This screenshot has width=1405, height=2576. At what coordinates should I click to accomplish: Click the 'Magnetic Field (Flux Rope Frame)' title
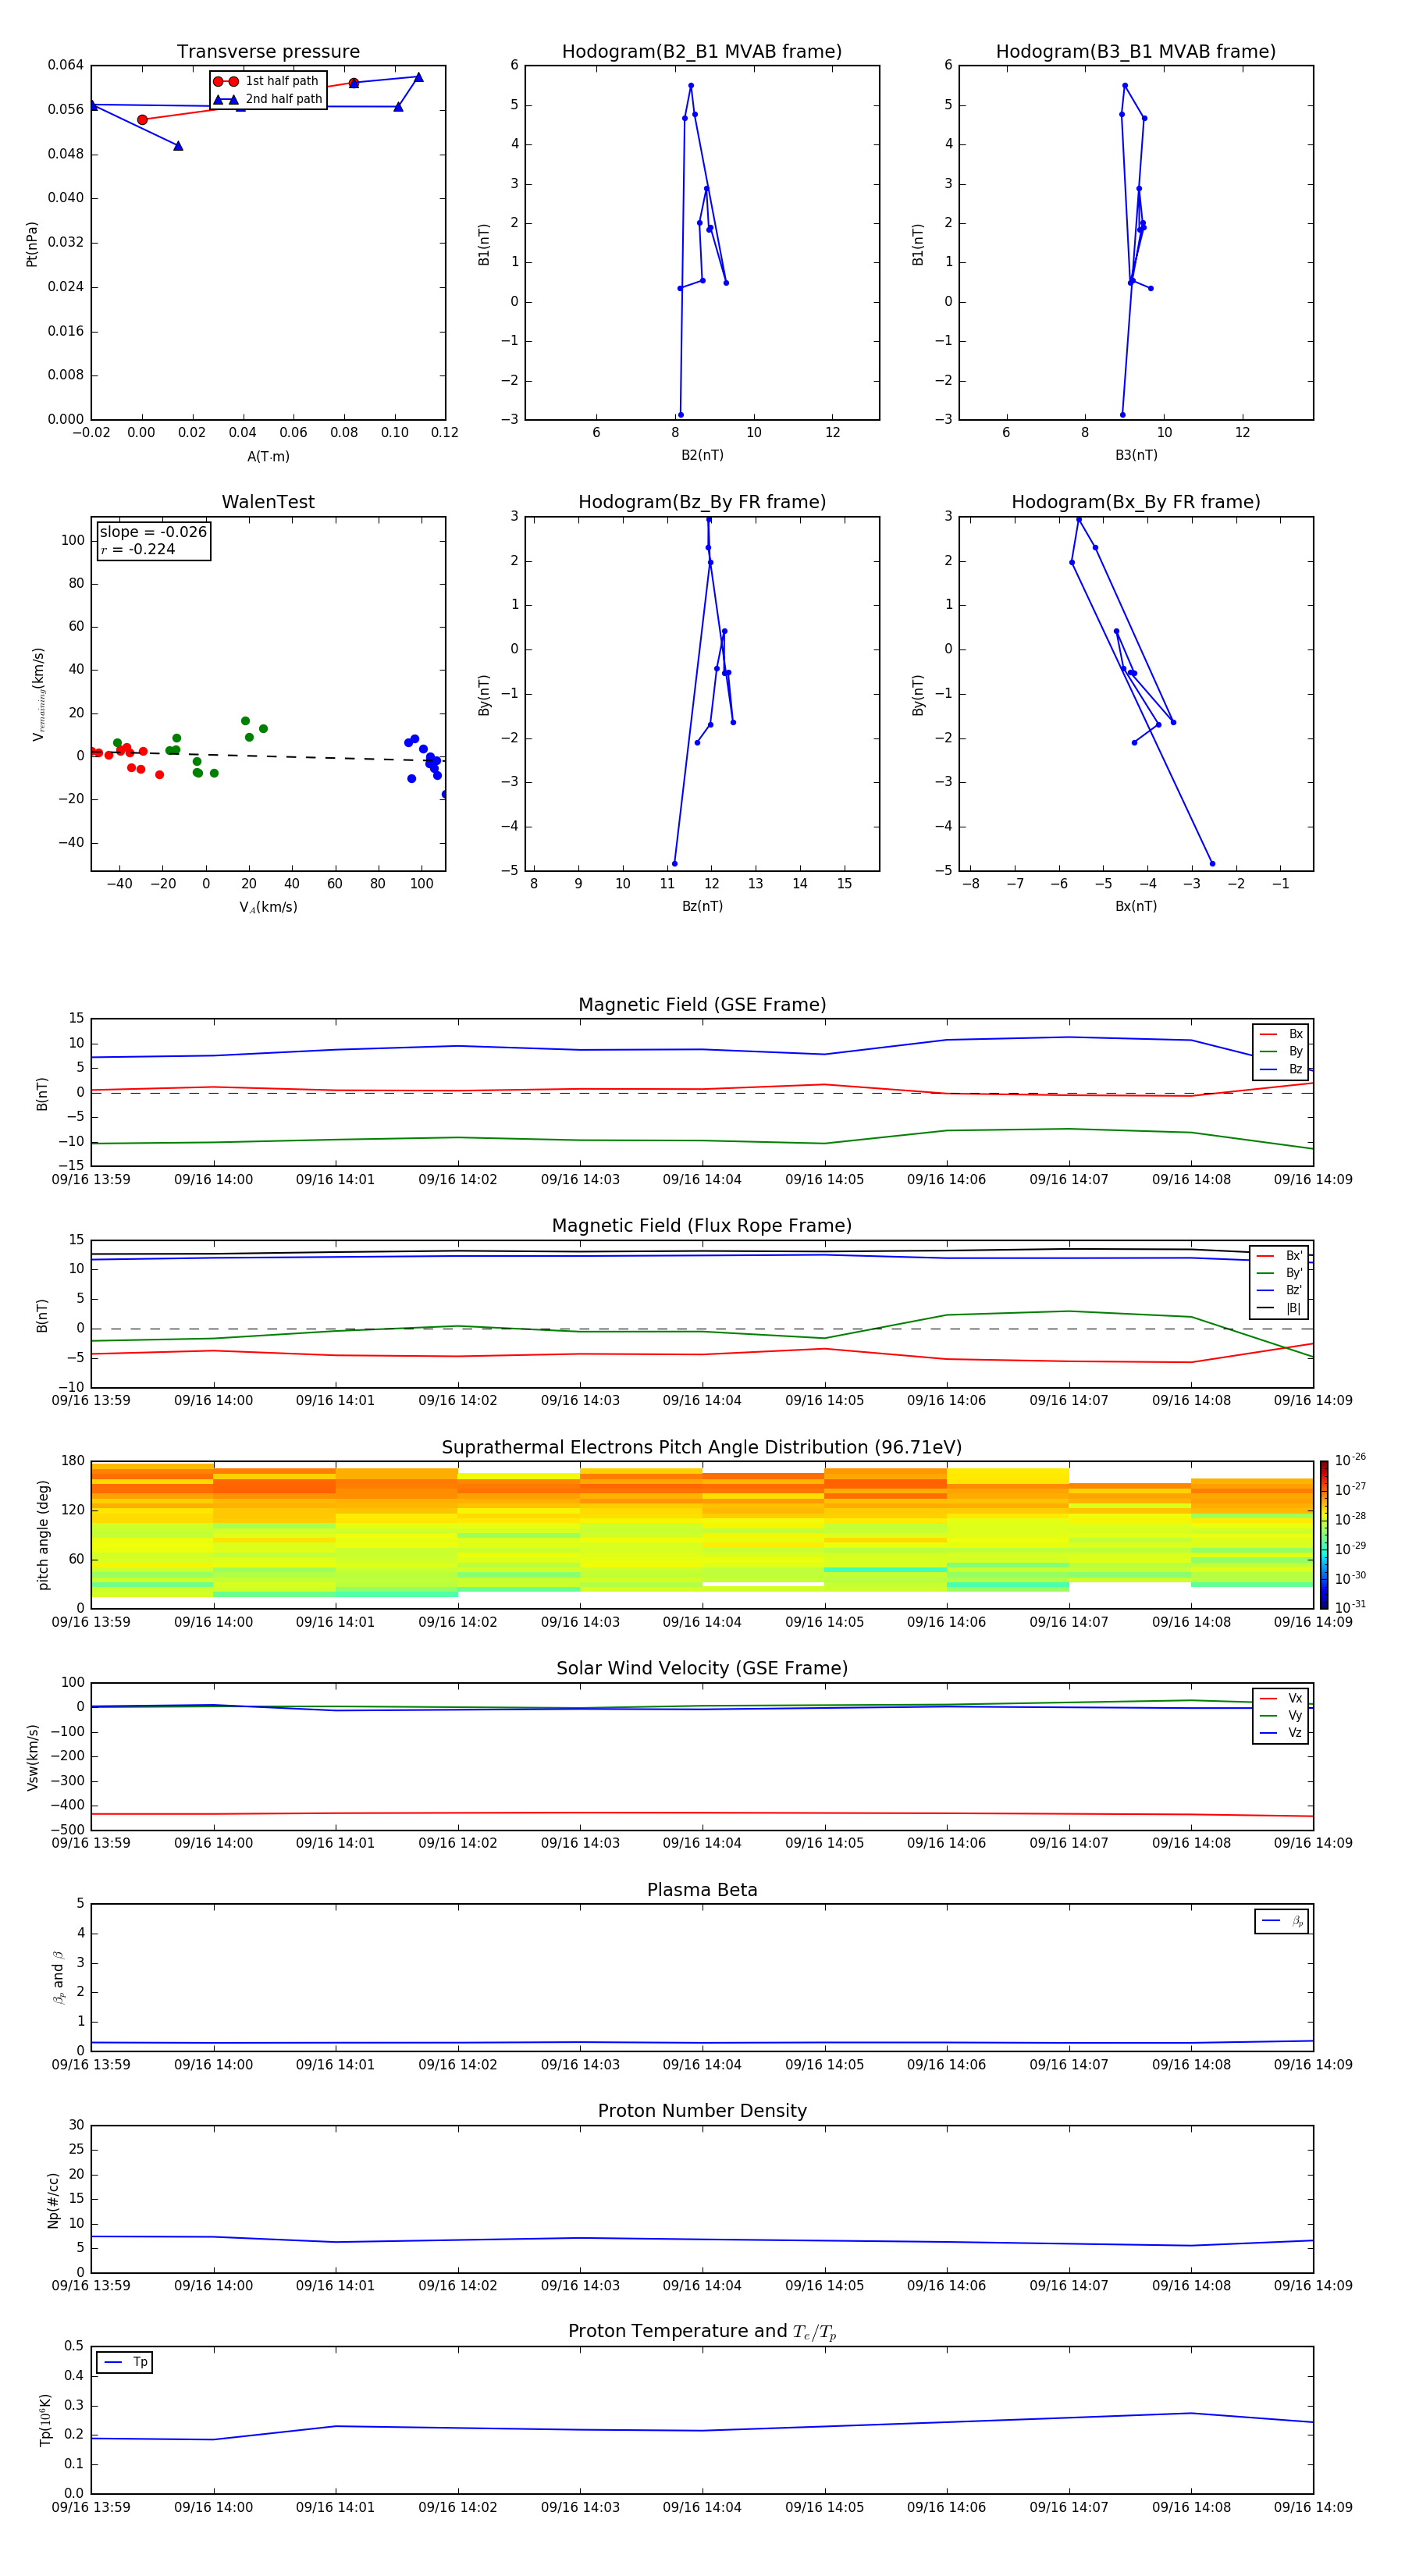tap(702, 1226)
